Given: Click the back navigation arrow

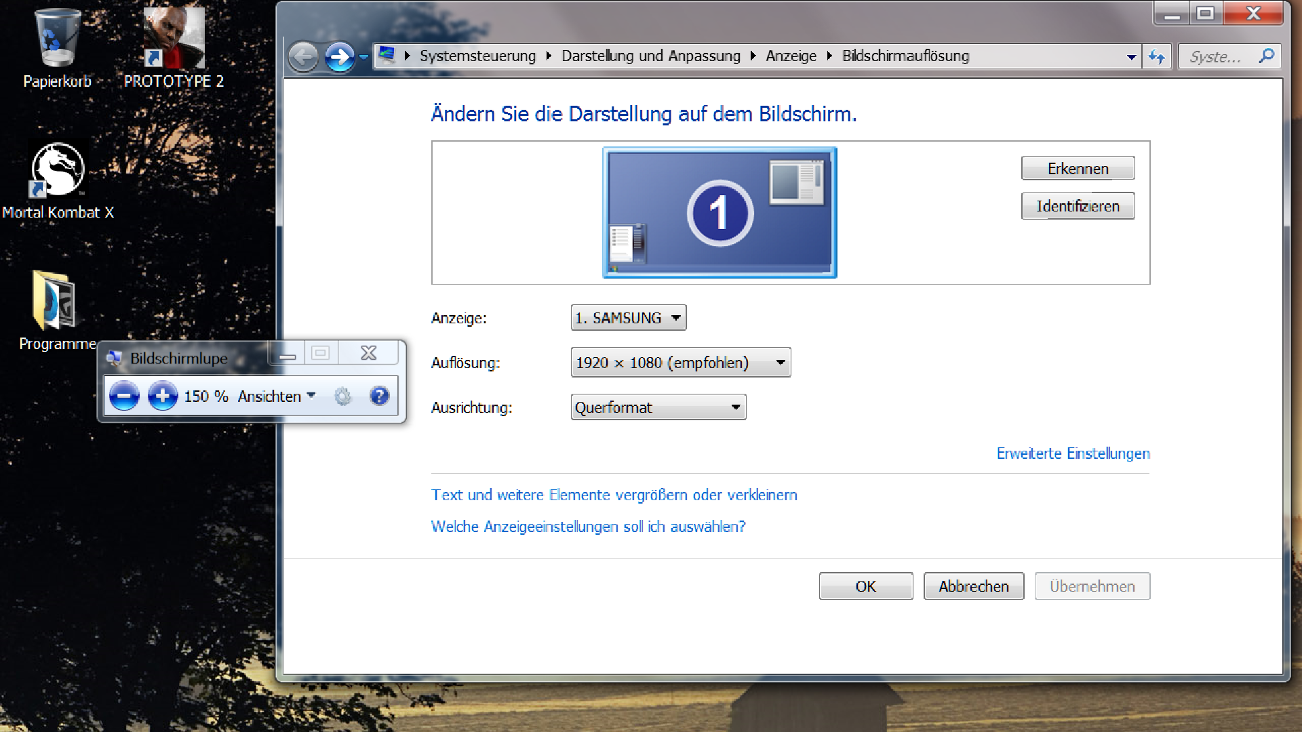Looking at the screenshot, I should (303, 57).
